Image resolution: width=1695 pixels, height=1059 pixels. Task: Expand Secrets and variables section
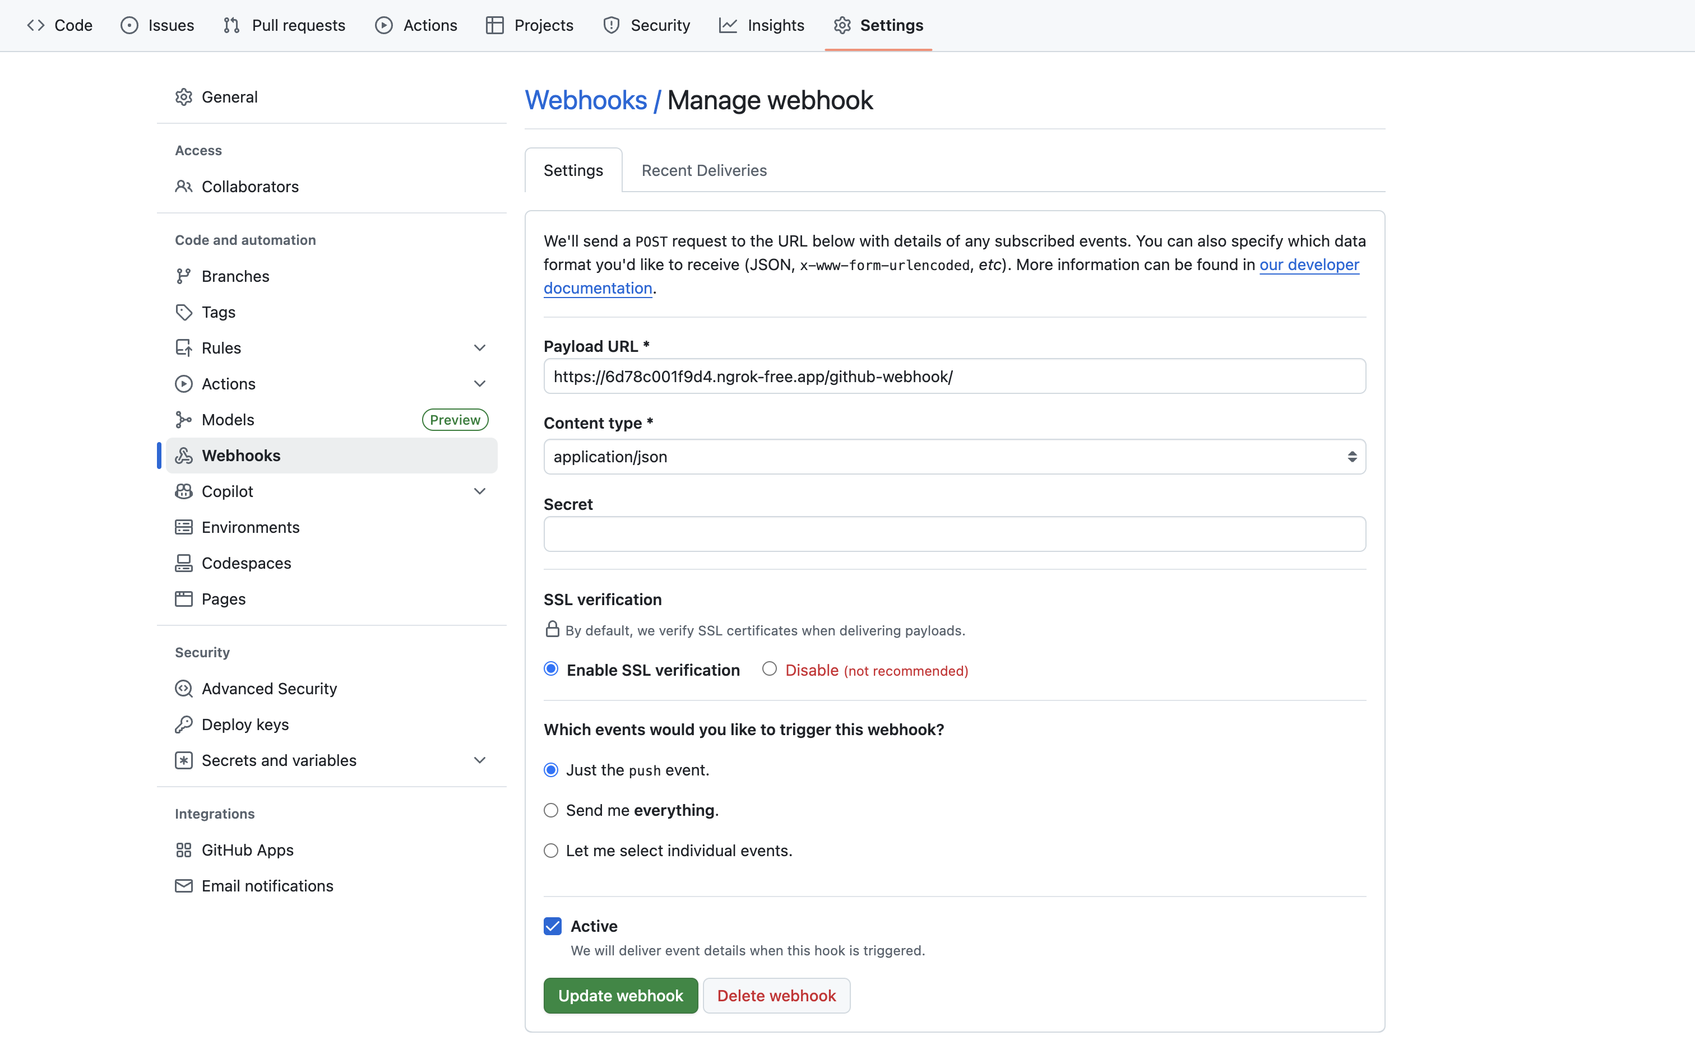pos(480,760)
